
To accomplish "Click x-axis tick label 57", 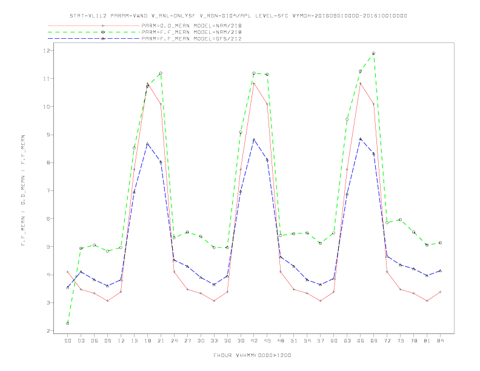I will coord(321,341).
